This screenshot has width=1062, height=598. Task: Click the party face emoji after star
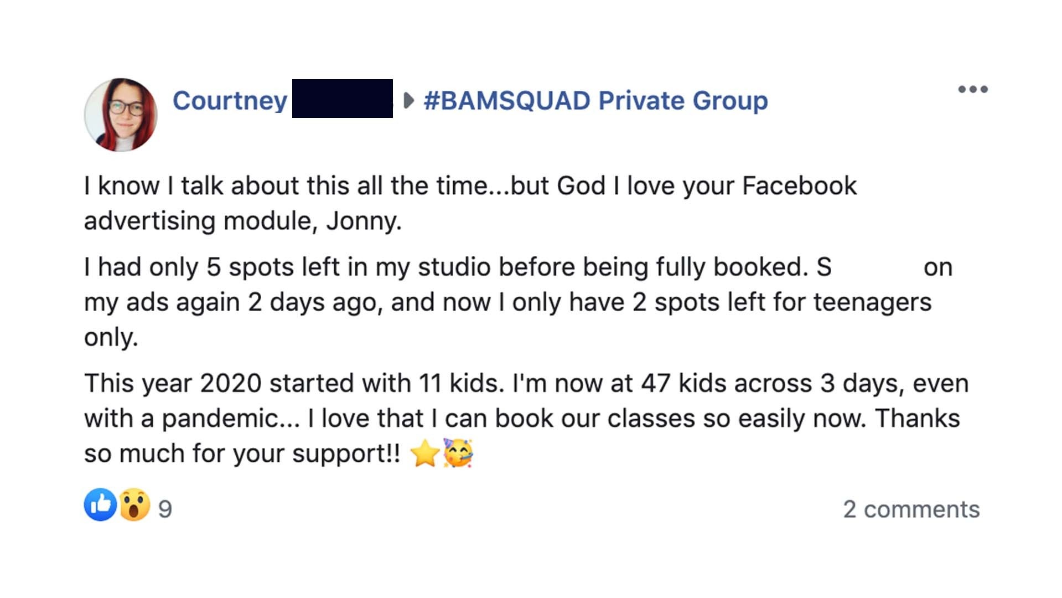[458, 453]
